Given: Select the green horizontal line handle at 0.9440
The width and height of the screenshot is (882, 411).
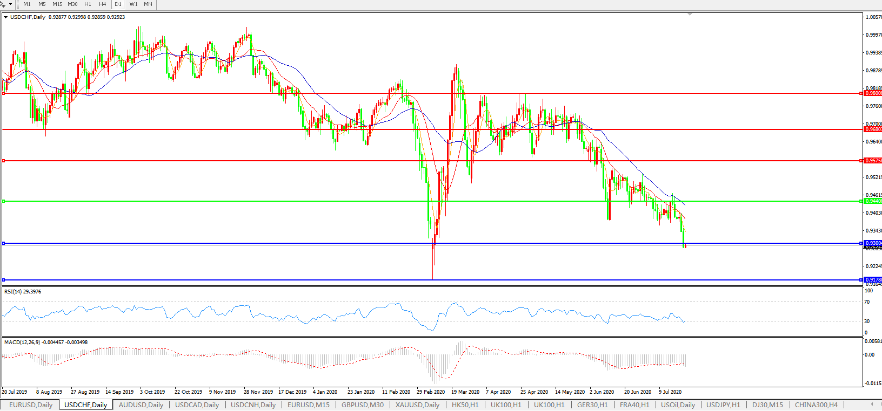Looking at the screenshot, I should click(x=4, y=201).
